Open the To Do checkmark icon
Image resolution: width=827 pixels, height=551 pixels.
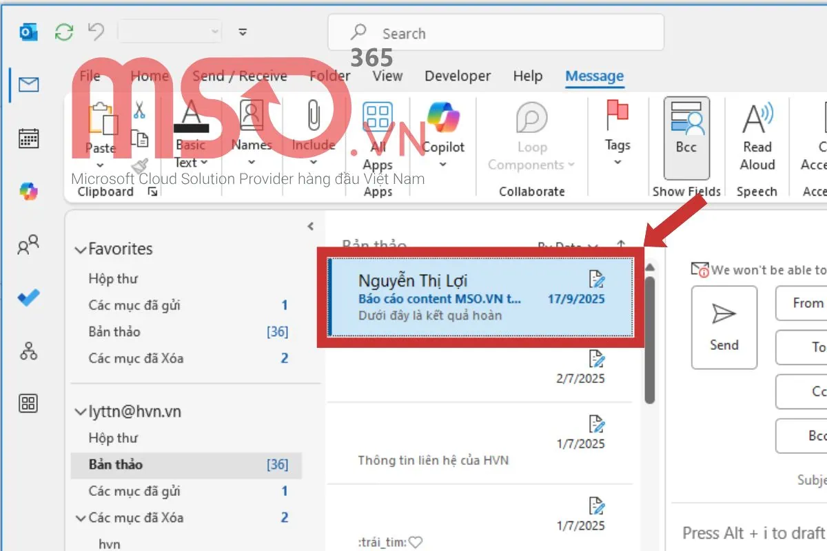pos(28,298)
